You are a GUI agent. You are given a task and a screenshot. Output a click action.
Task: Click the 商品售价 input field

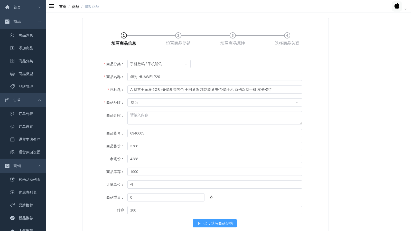coord(215,146)
